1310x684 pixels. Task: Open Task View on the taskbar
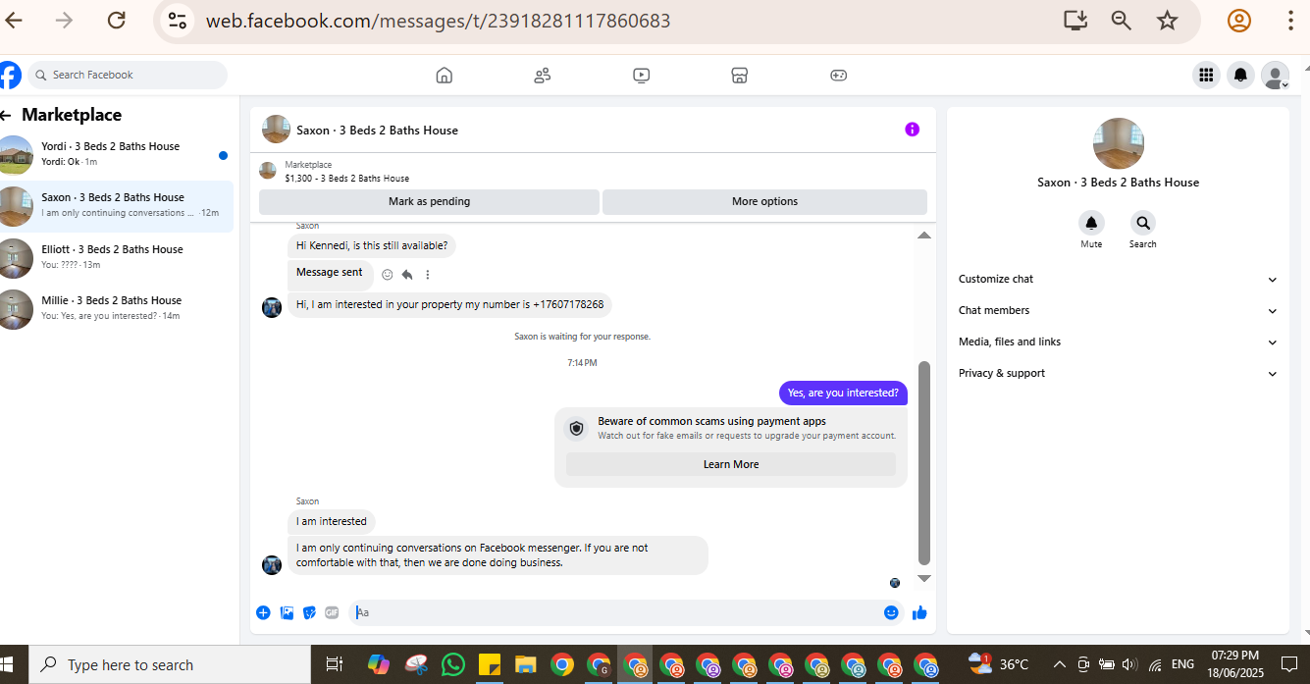click(334, 664)
